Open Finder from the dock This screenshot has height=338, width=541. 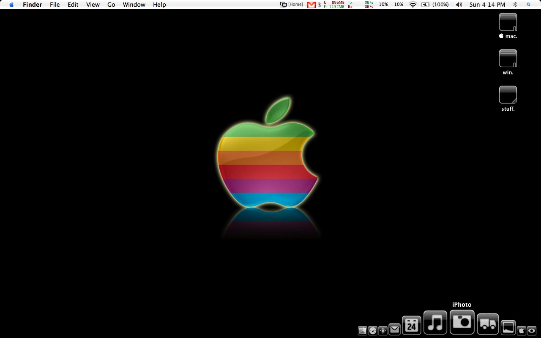coord(362,331)
